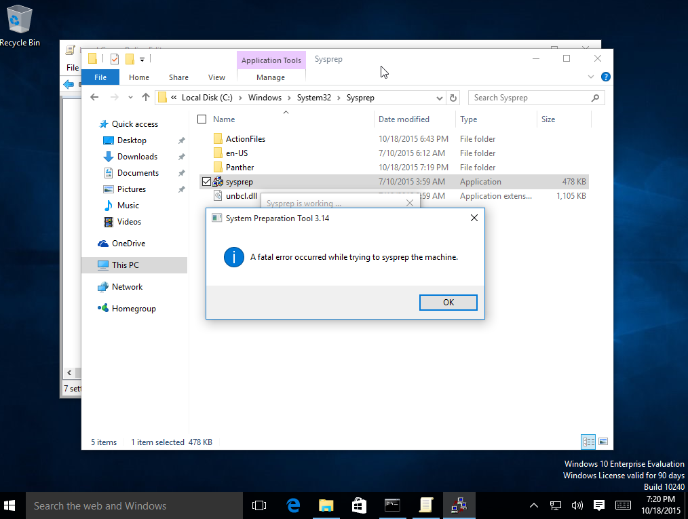Open OneDrive in the navigation pane
688x519 pixels.
[x=128, y=244]
